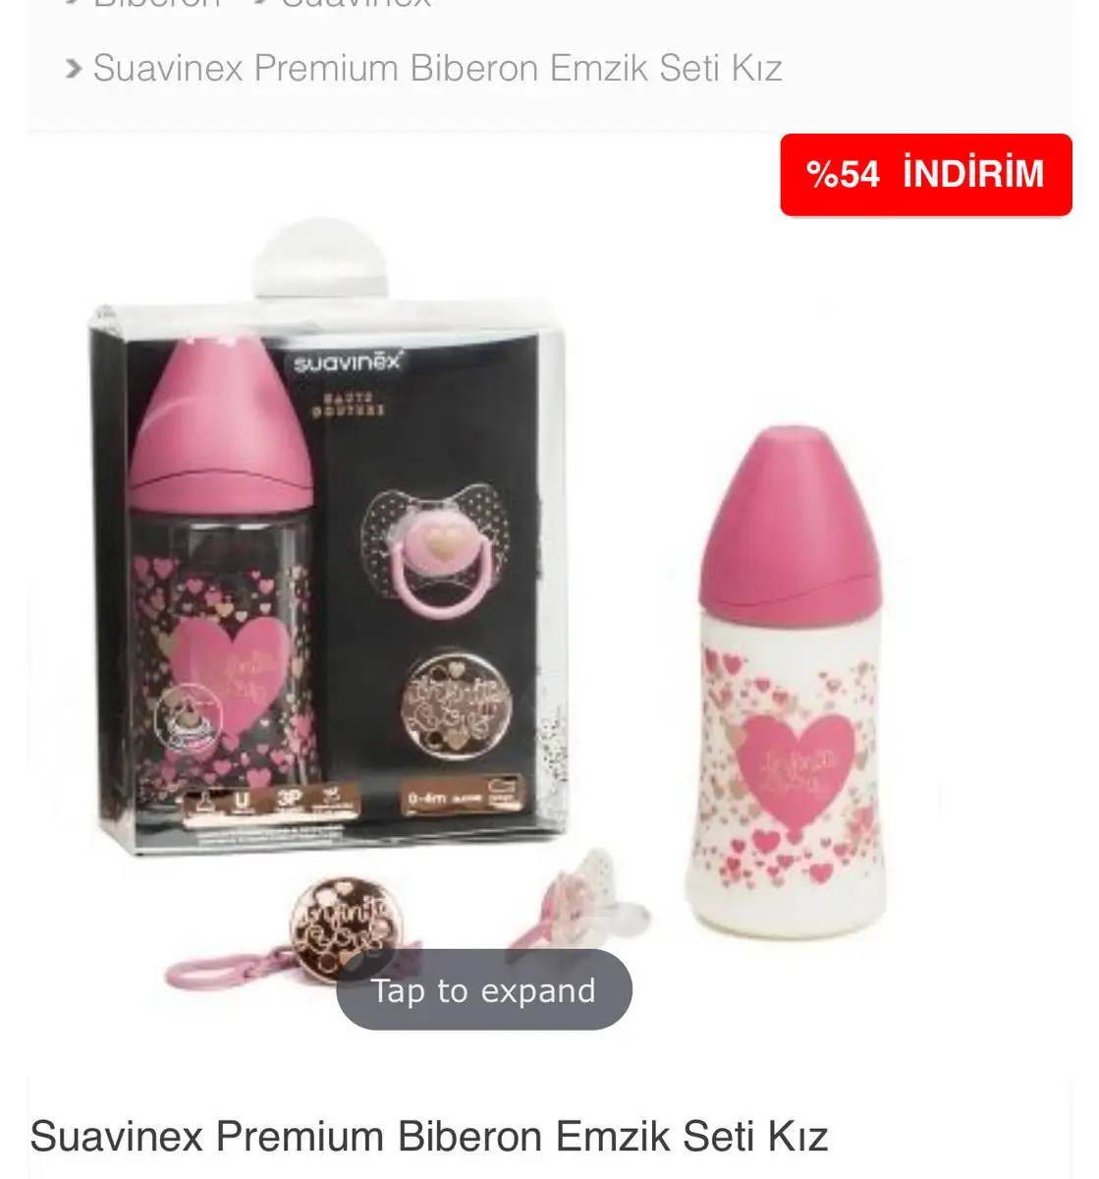This screenshot has height=1179, width=1099.
Task: Click the product title below the image
Action: click(x=429, y=1136)
